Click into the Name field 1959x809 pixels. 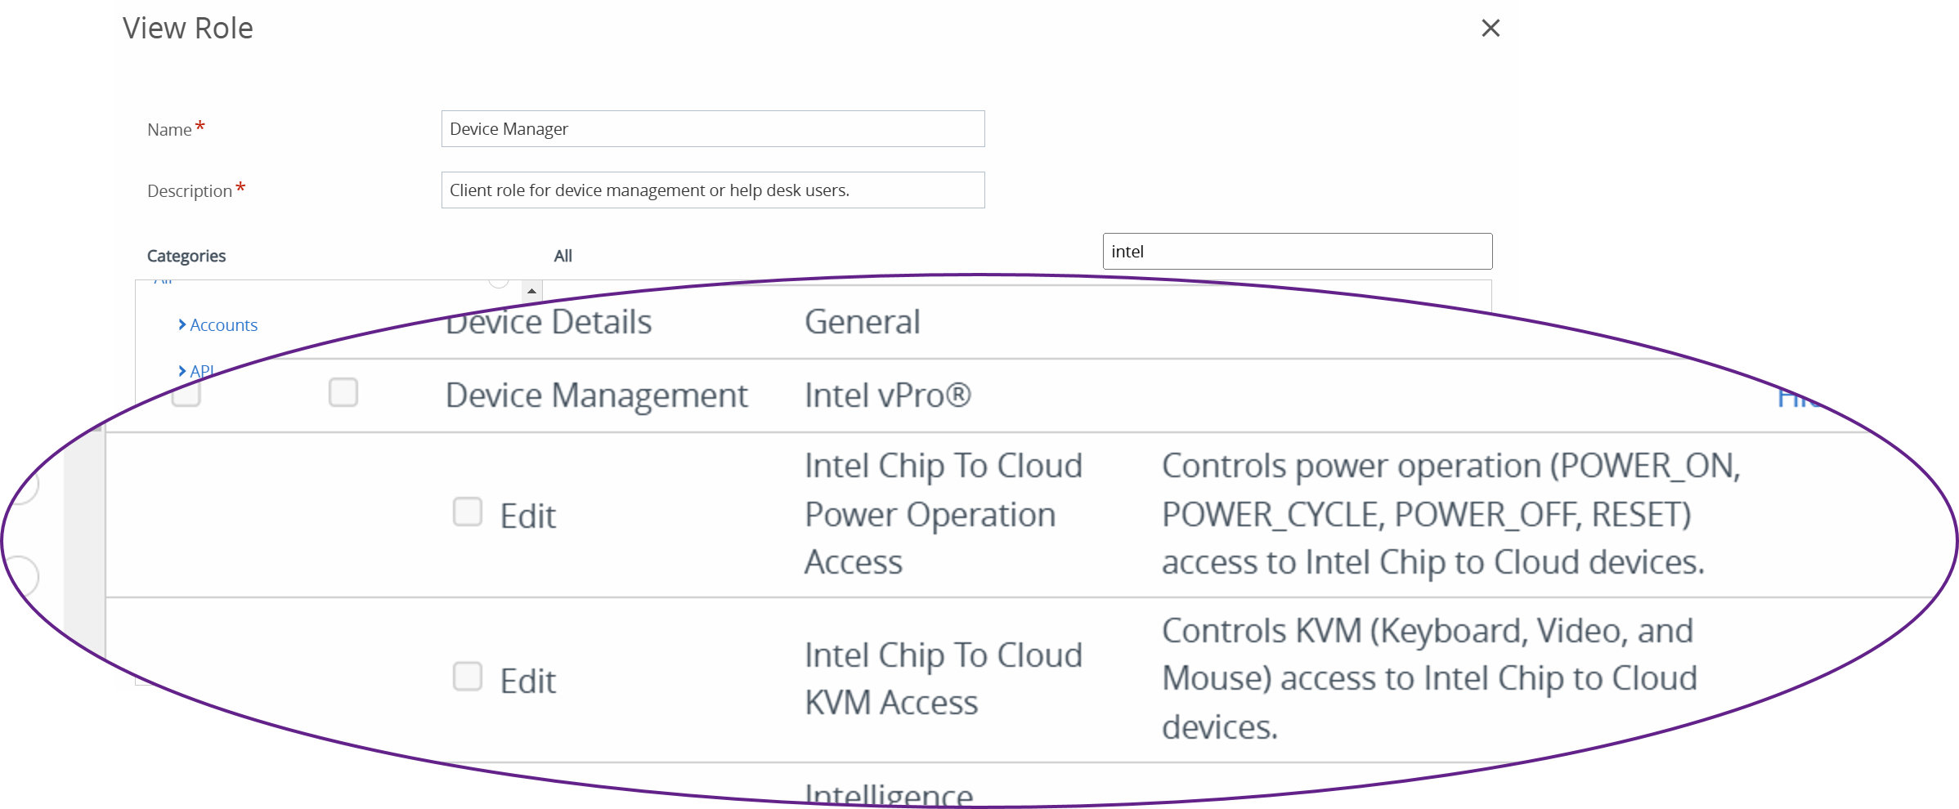coord(712,129)
